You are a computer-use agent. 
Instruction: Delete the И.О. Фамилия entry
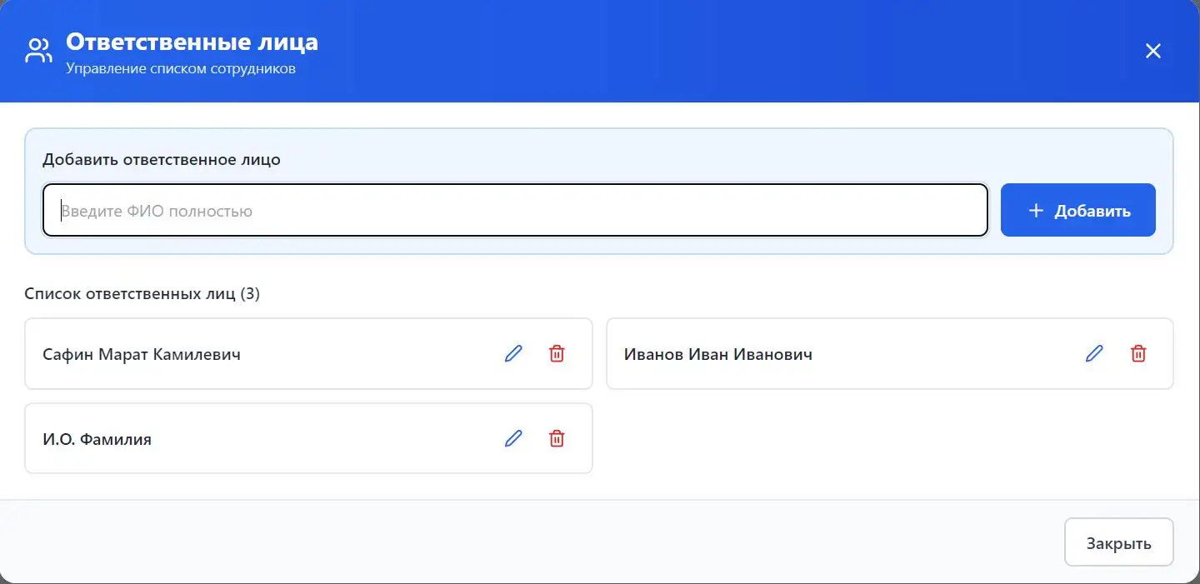[557, 438]
